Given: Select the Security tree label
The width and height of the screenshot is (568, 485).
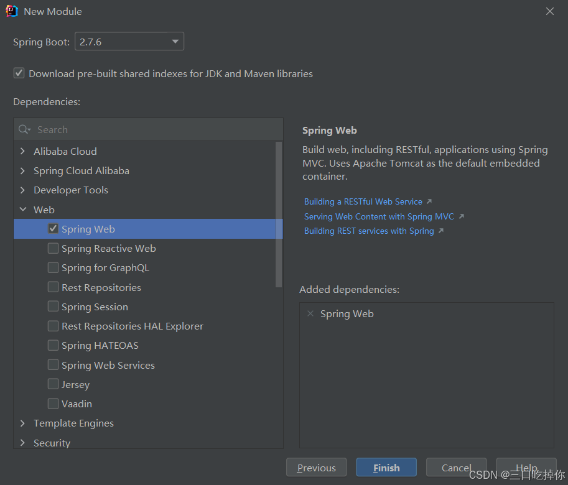Looking at the screenshot, I should click(52, 443).
